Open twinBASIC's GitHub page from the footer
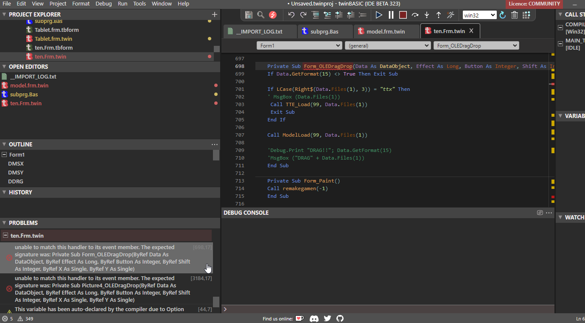This screenshot has height=323, width=585. tap(340, 318)
